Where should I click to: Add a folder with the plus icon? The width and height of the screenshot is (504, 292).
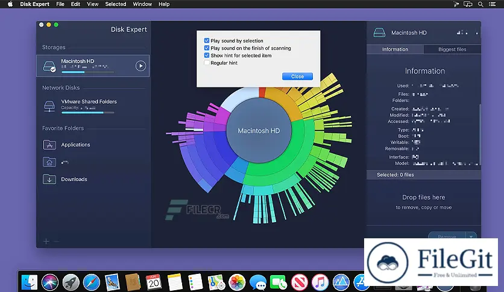coord(46,241)
